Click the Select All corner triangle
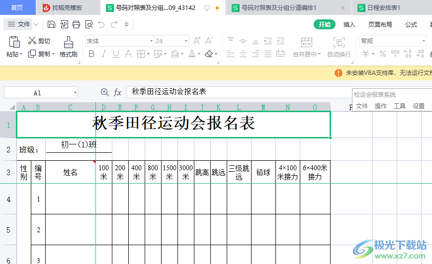Viewport: 432px width, 264px height. (12, 107)
